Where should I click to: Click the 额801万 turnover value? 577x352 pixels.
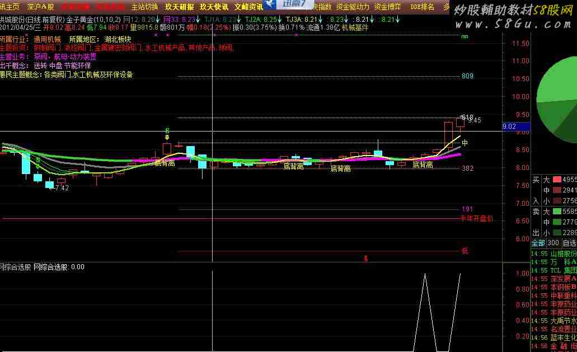(172, 27)
